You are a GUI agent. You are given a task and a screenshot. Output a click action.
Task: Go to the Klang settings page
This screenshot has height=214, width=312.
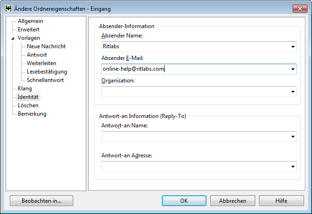click(x=25, y=89)
